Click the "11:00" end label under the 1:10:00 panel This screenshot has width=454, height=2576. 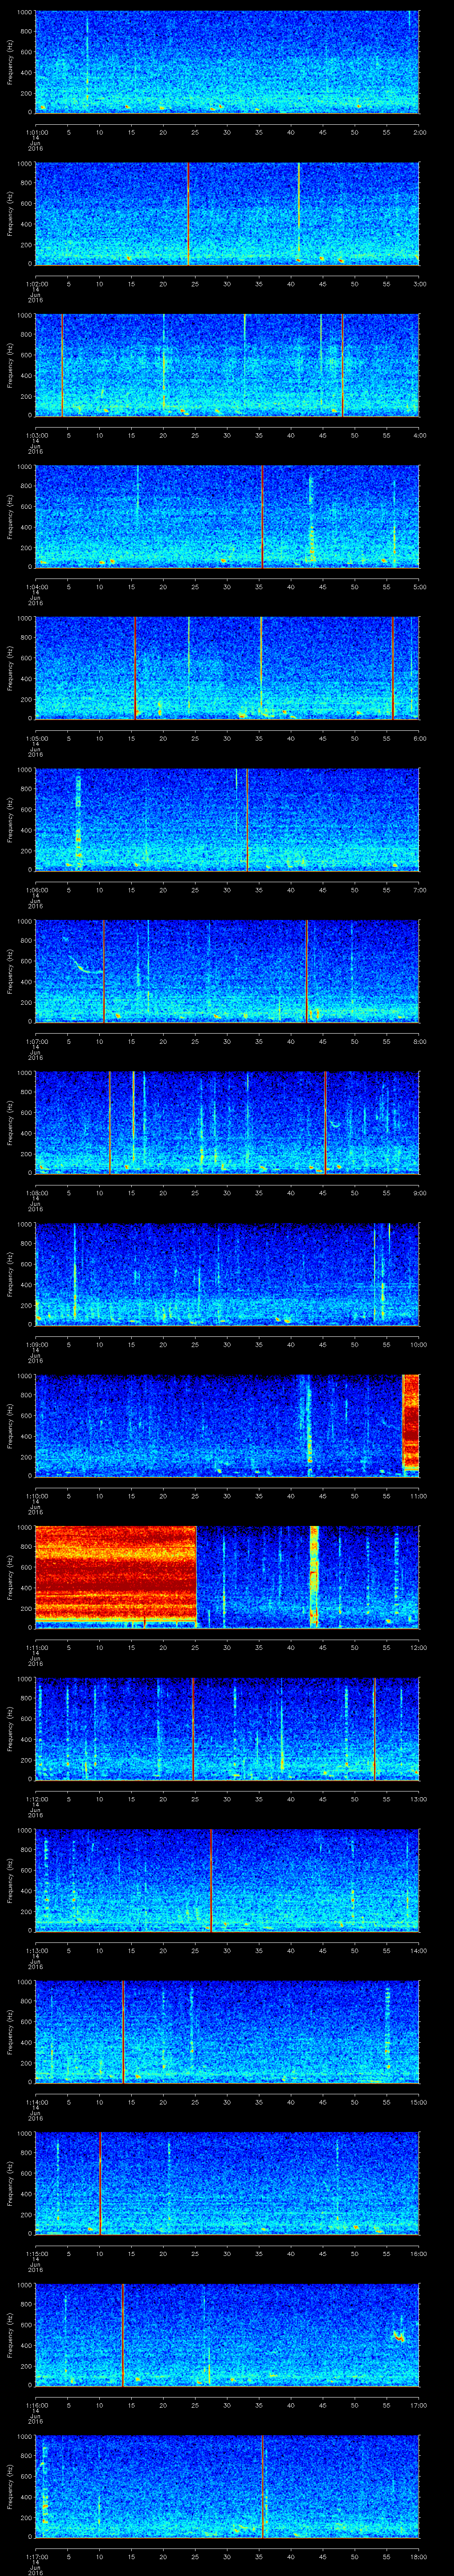pyautogui.click(x=418, y=1496)
